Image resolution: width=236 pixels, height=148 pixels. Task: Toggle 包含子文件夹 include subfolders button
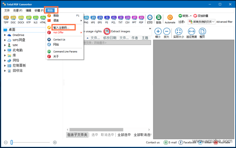(x=77, y=135)
